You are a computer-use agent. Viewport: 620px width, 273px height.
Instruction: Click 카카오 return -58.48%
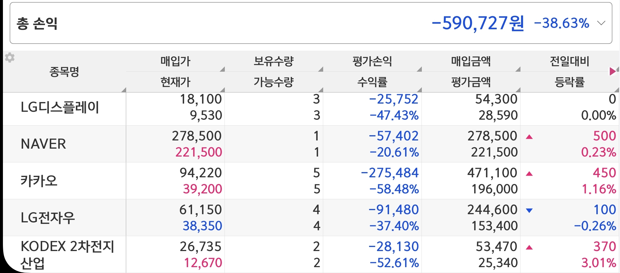[394, 189]
